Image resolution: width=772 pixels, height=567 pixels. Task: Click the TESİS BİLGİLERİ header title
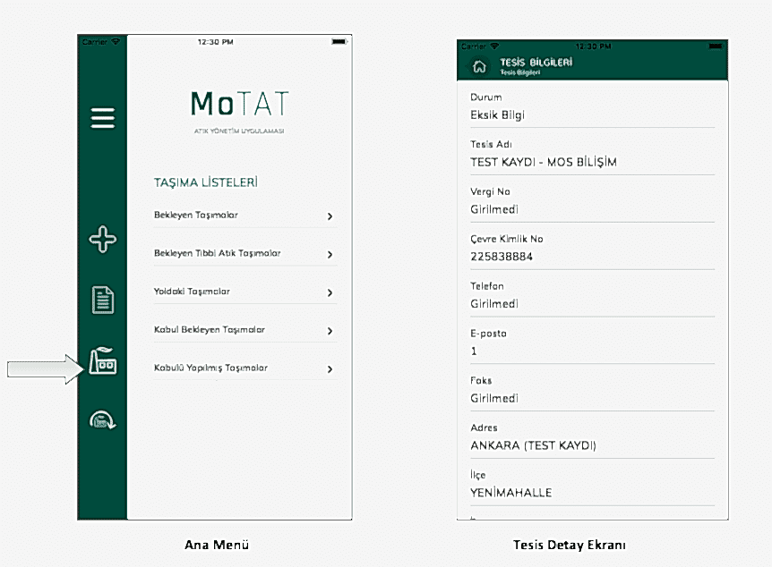pos(536,63)
